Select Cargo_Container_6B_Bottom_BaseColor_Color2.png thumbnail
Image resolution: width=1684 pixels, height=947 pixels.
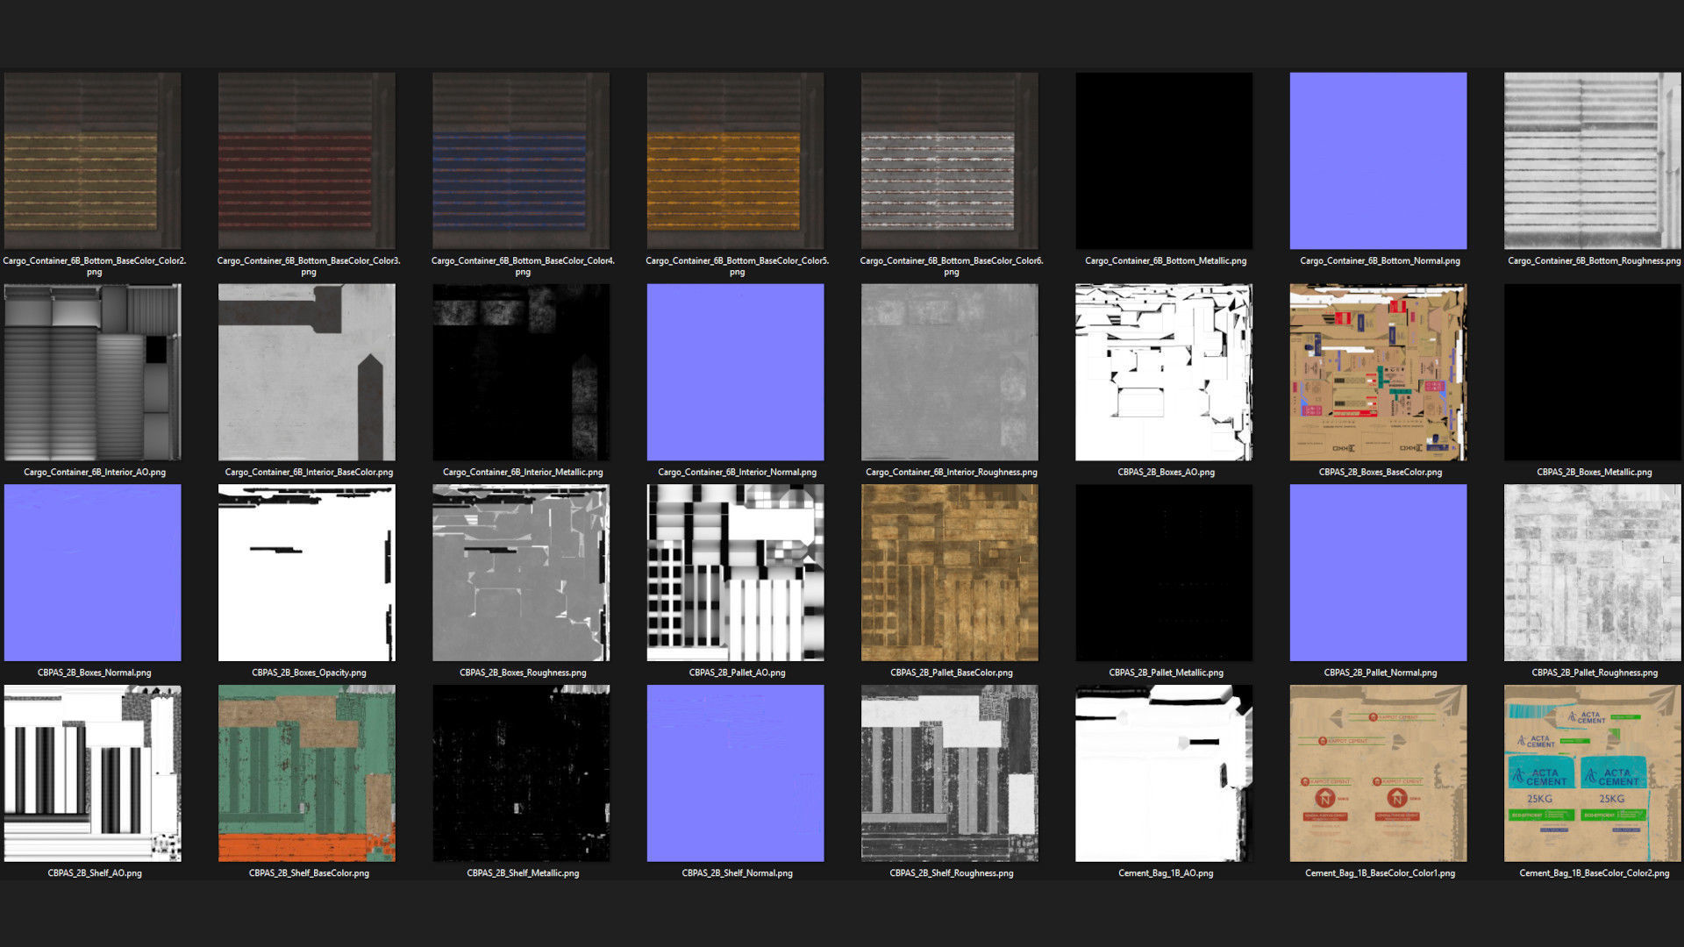pos(92,160)
